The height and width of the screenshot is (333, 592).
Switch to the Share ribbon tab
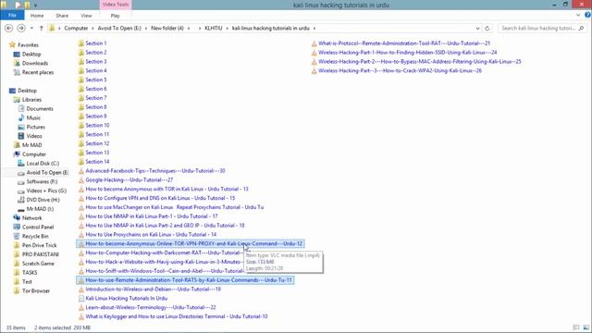(62, 16)
